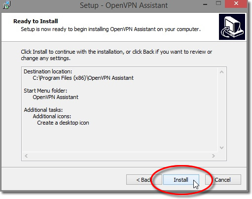Click the Install button
252x199 pixels.
point(181,180)
